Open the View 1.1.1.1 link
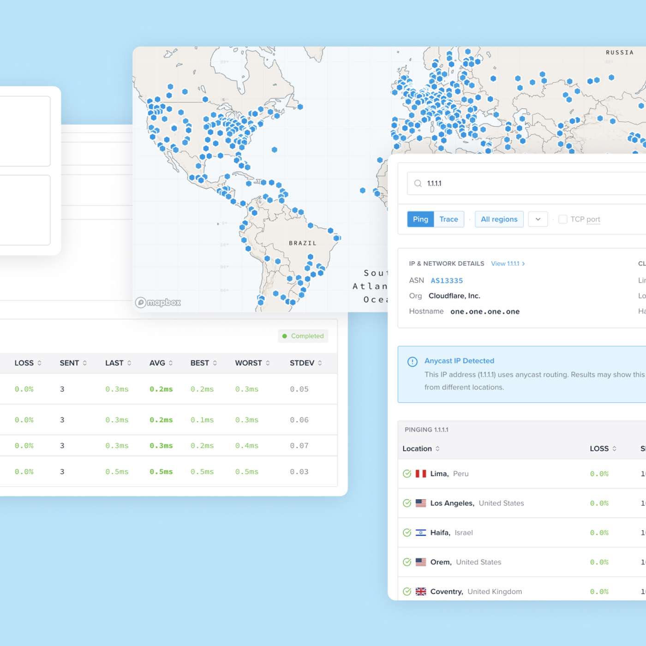This screenshot has height=646, width=646. [508, 263]
